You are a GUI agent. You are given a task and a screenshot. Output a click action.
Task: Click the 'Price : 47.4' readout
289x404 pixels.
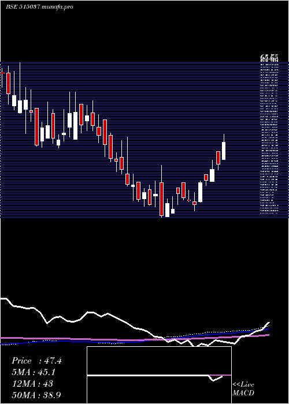point(36,361)
